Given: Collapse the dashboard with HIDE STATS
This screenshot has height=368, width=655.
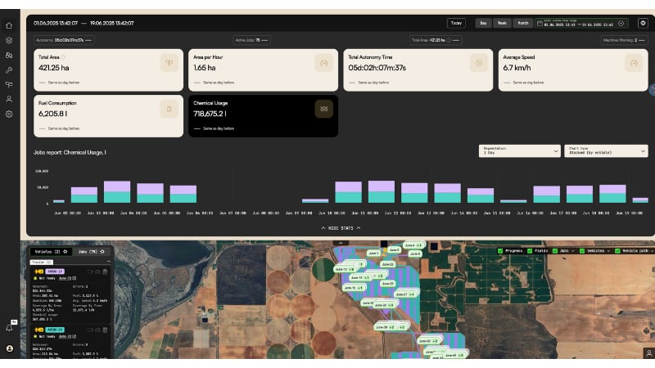Looking at the screenshot, I should click(341, 228).
